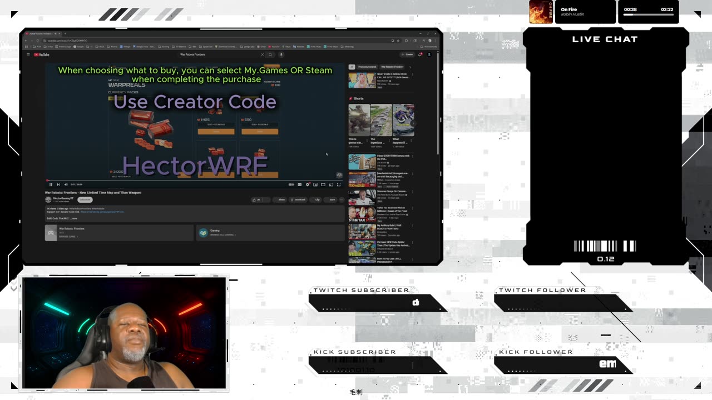712x400 pixels.
Task: Open PS5 recommended video thumbnail
Action: tap(362, 162)
